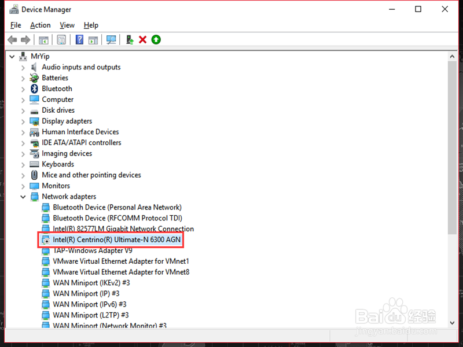
Task: Click the Bluetooth category icon
Action: point(34,88)
